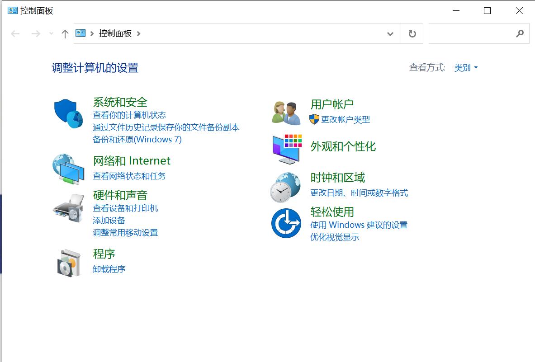Screen dimensions: 535x362
Task: Click in the Control Panel search box
Action: point(470,34)
